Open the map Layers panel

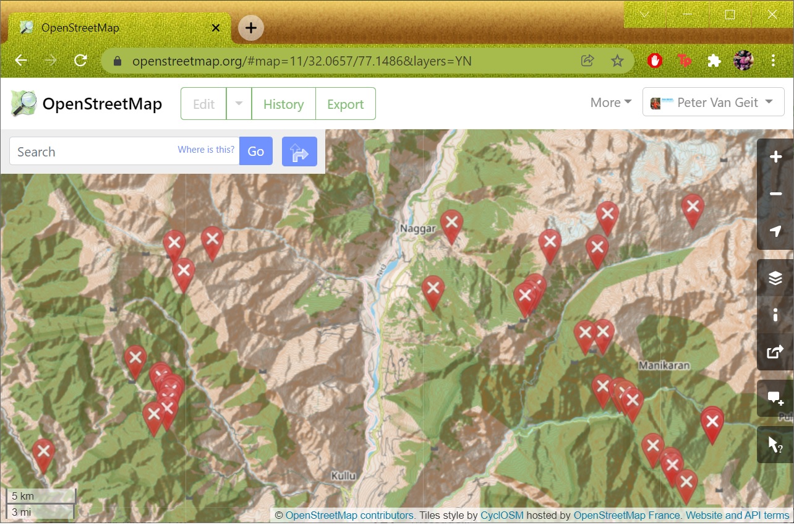click(x=775, y=278)
